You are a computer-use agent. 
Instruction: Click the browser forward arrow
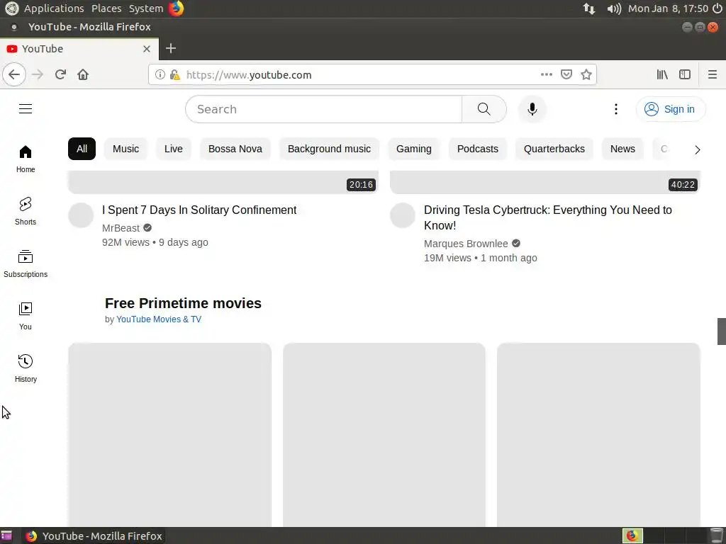coord(38,74)
